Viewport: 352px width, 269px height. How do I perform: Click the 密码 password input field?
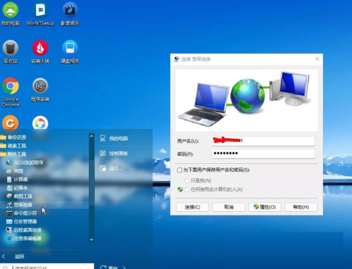click(x=263, y=154)
